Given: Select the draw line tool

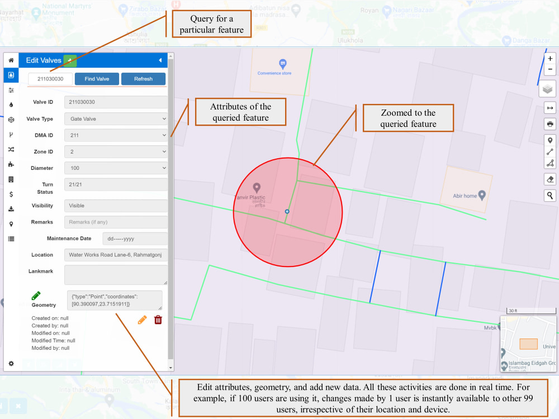Looking at the screenshot, I should tap(550, 152).
